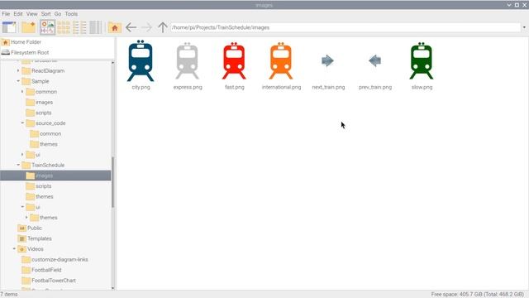
Task: Expand the common folder under Sample
Action: pyautogui.click(x=22, y=92)
